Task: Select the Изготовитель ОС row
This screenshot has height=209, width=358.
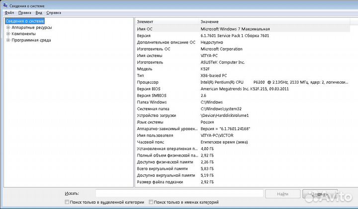Action: point(243,49)
